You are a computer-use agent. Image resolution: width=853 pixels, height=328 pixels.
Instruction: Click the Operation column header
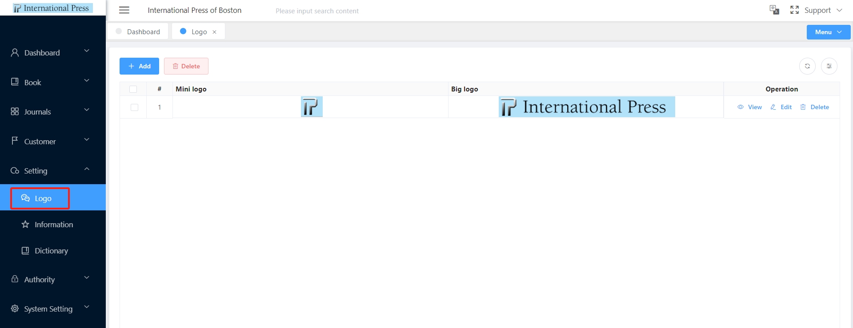pyautogui.click(x=781, y=89)
